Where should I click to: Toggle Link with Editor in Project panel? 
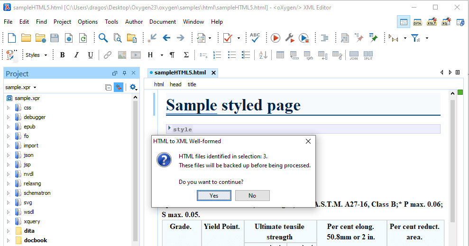tap(119, 87)
